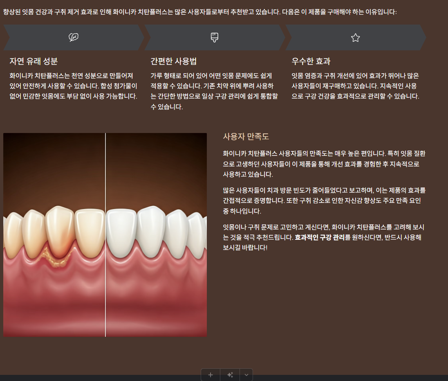The image size is (448, 381).
Task: Select the third arrow banner containing the star
Action: 355,37
